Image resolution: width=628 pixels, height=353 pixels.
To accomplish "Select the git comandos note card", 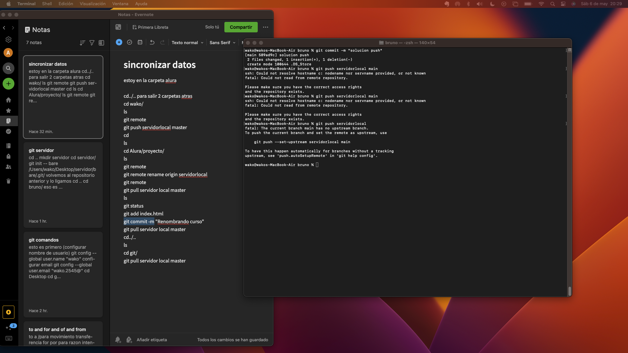I will point(63,275).
